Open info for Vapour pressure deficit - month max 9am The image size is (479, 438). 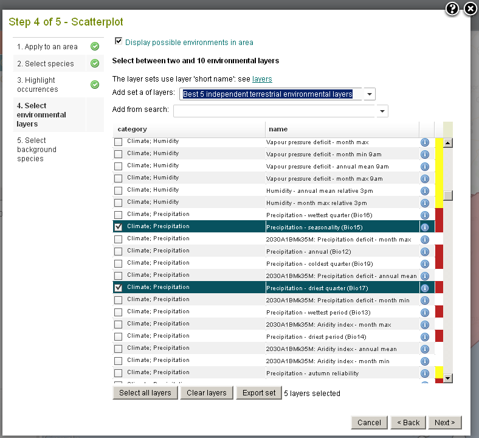pyautogui.click(x=425, y=179)
